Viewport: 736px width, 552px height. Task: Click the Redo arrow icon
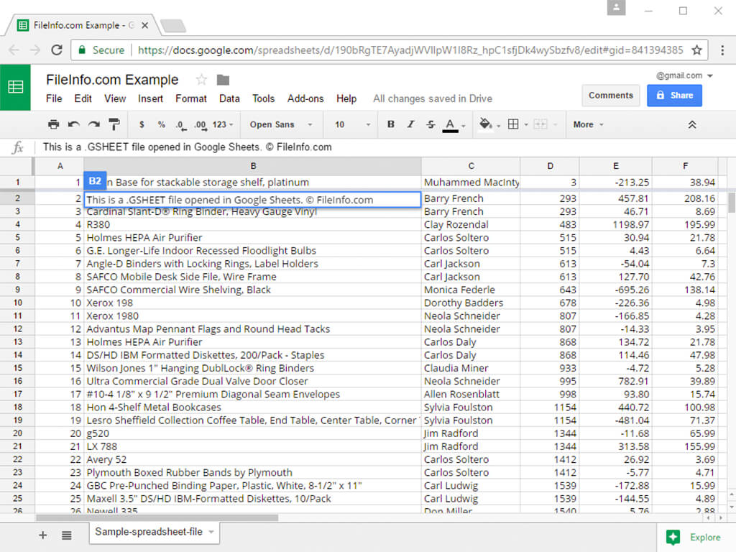click(x=93, y=124)
